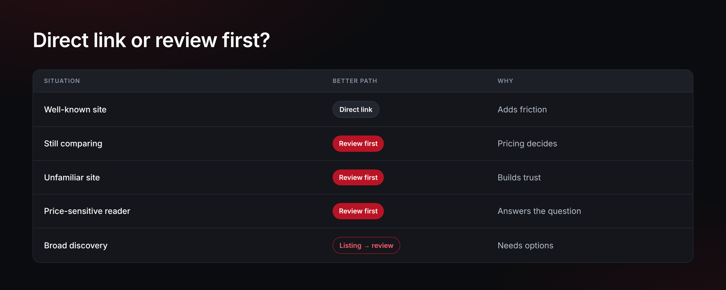This screenshot has height=290, width=726.
Task: Select the Well-known site row label
Action: pyautogui.click(x=75, y=109)
